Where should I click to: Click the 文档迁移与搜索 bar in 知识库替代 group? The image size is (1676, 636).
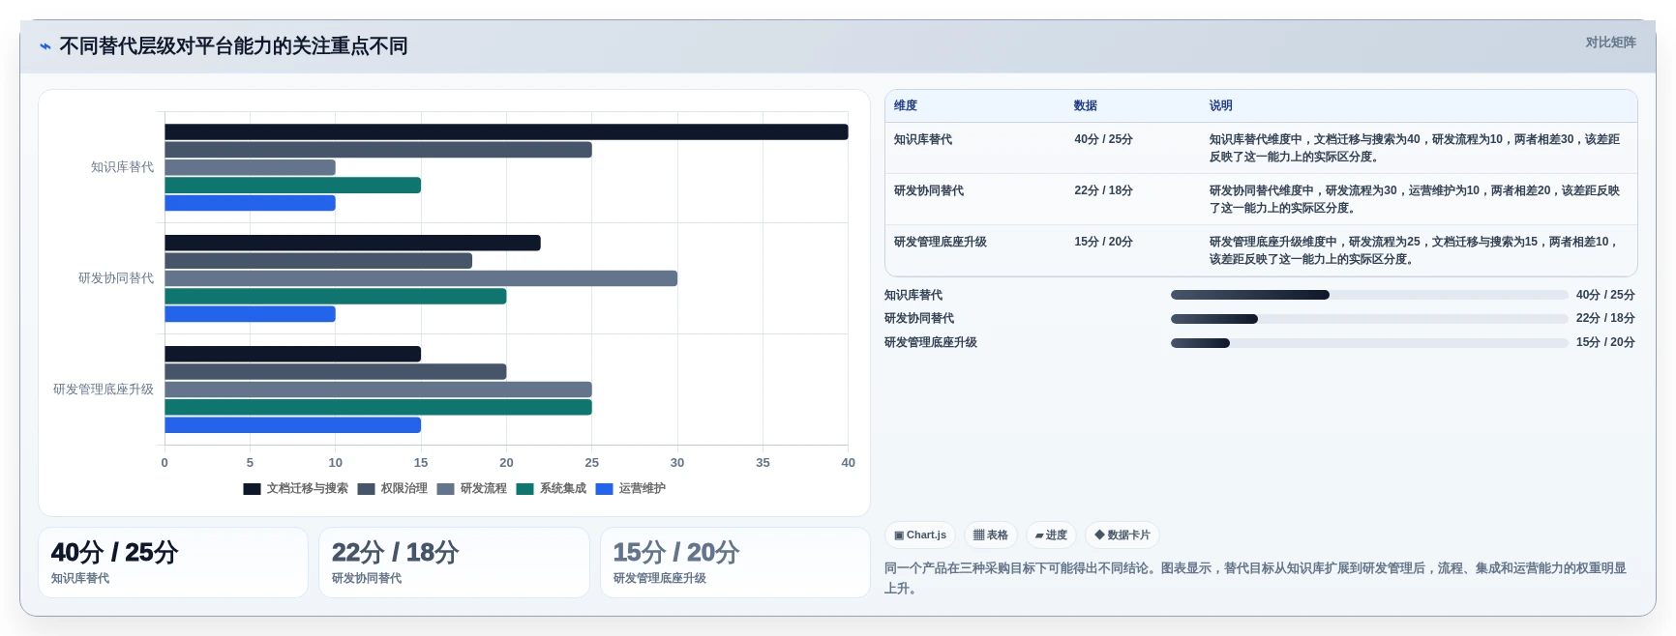506,132
